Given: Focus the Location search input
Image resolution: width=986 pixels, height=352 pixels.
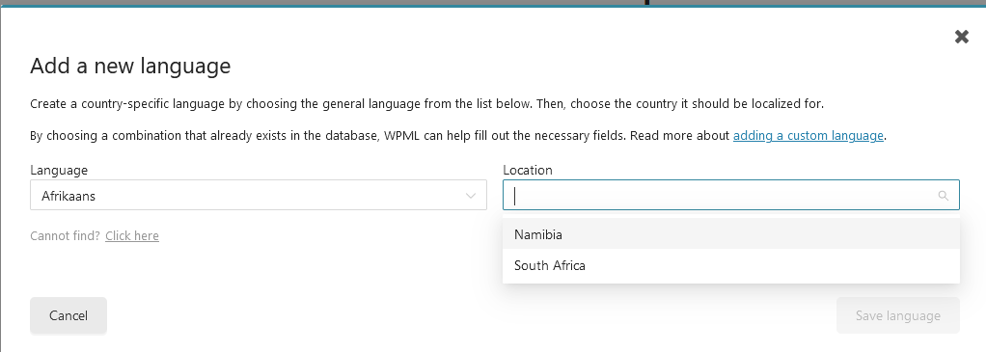Looking at the screenshot, I should point(731,195).
